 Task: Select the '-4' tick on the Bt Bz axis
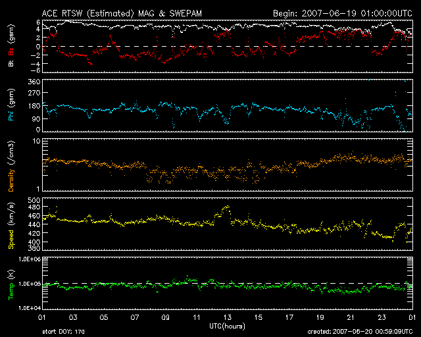click(x=36, y=64)
